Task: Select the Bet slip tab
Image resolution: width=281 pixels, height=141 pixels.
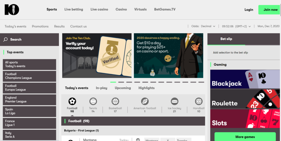Action: tap(226, 39)
